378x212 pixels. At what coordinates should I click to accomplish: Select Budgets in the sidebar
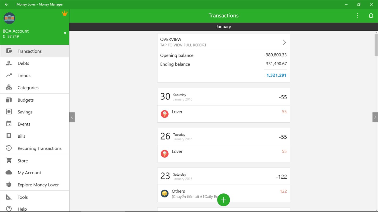[x=35, y=100]
